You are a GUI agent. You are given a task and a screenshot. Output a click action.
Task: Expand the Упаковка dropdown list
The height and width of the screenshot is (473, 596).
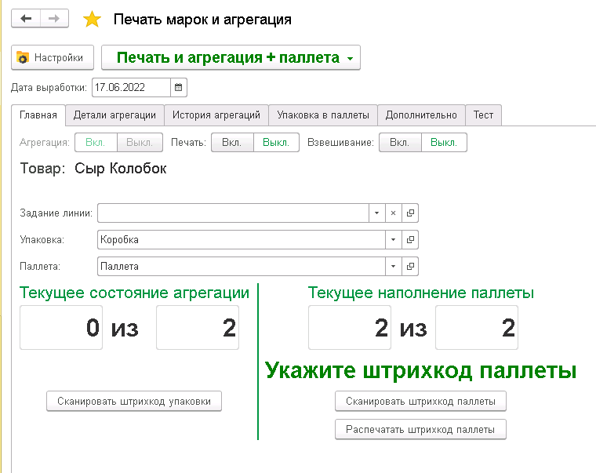(394, 239)
